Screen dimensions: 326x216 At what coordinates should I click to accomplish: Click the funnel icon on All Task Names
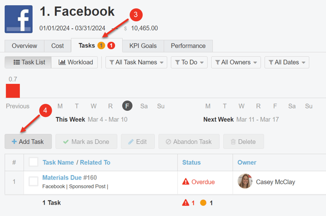click(112, 63)
